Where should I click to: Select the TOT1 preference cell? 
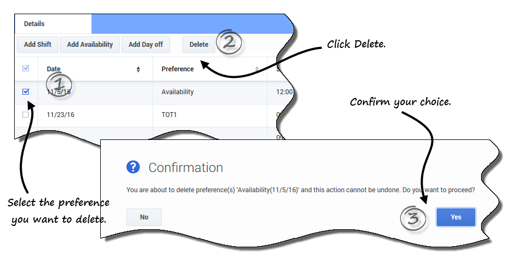(170, 115)
